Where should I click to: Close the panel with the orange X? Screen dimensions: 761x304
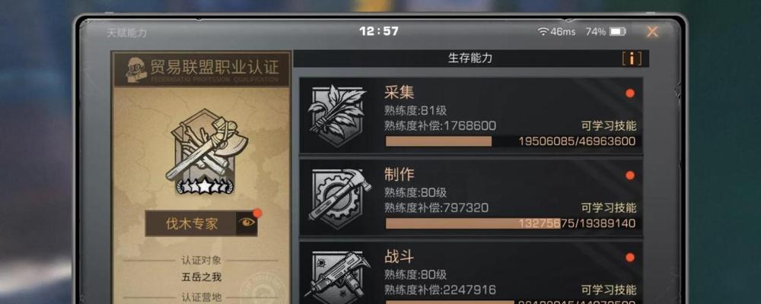[652, 32]
